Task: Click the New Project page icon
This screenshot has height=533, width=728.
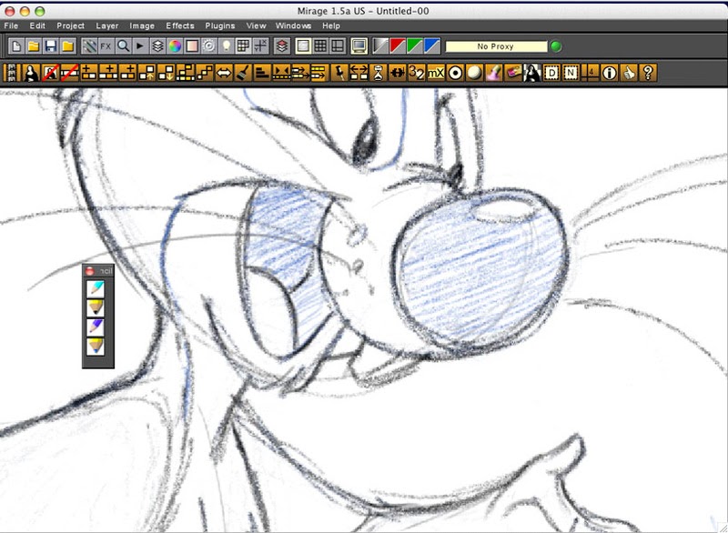Action: tap(16, 45)
